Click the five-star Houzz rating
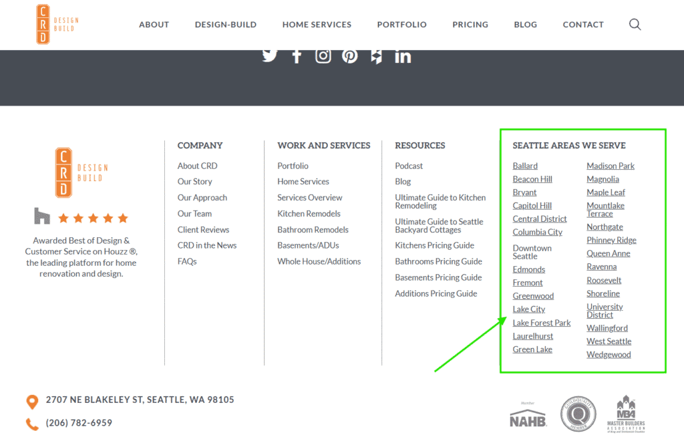This screenshot has width=684, height=435. click(x=93, y=217)
